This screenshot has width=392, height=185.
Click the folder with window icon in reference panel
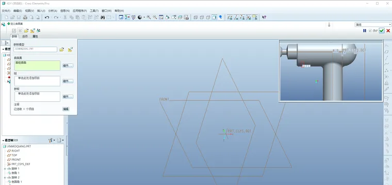pyautogui.click(x=70, y=49)
